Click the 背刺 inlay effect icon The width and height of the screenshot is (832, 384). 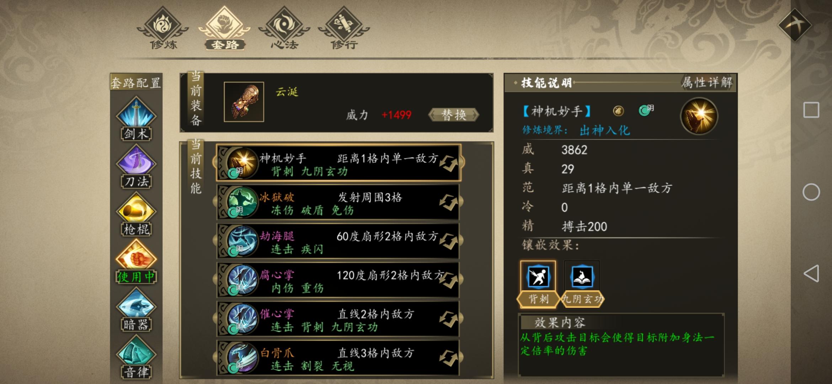pos(538,277)
